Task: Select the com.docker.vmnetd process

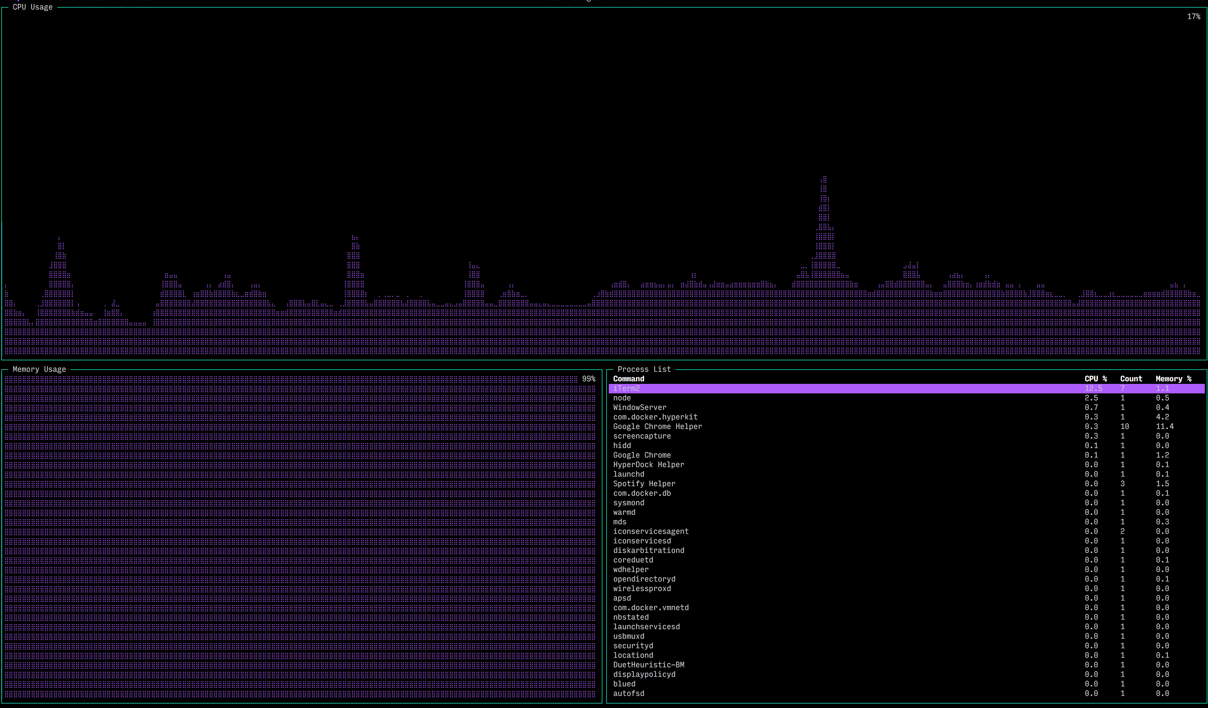Action: [x=906, y=608]
